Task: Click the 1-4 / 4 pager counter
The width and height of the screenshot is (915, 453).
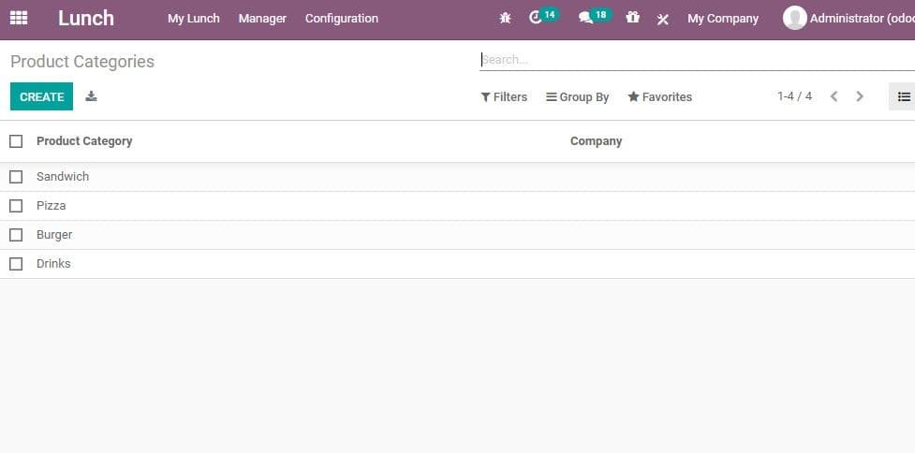Action: coord(794,96)
